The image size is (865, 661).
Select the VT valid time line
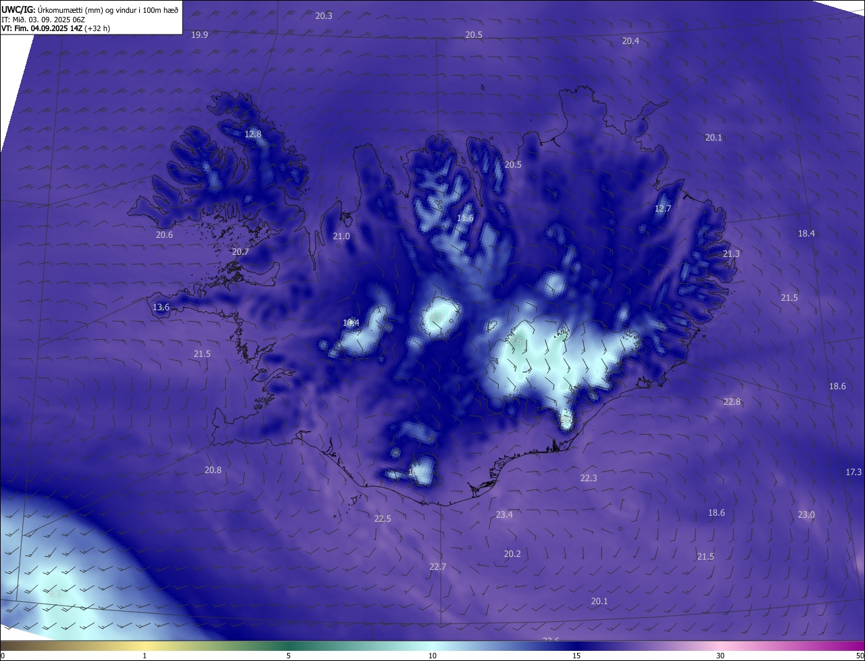click(55, 28)
